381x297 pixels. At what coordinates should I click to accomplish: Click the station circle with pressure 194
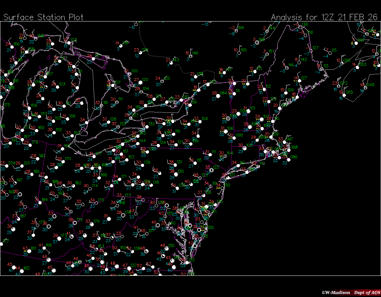(237, 30)
